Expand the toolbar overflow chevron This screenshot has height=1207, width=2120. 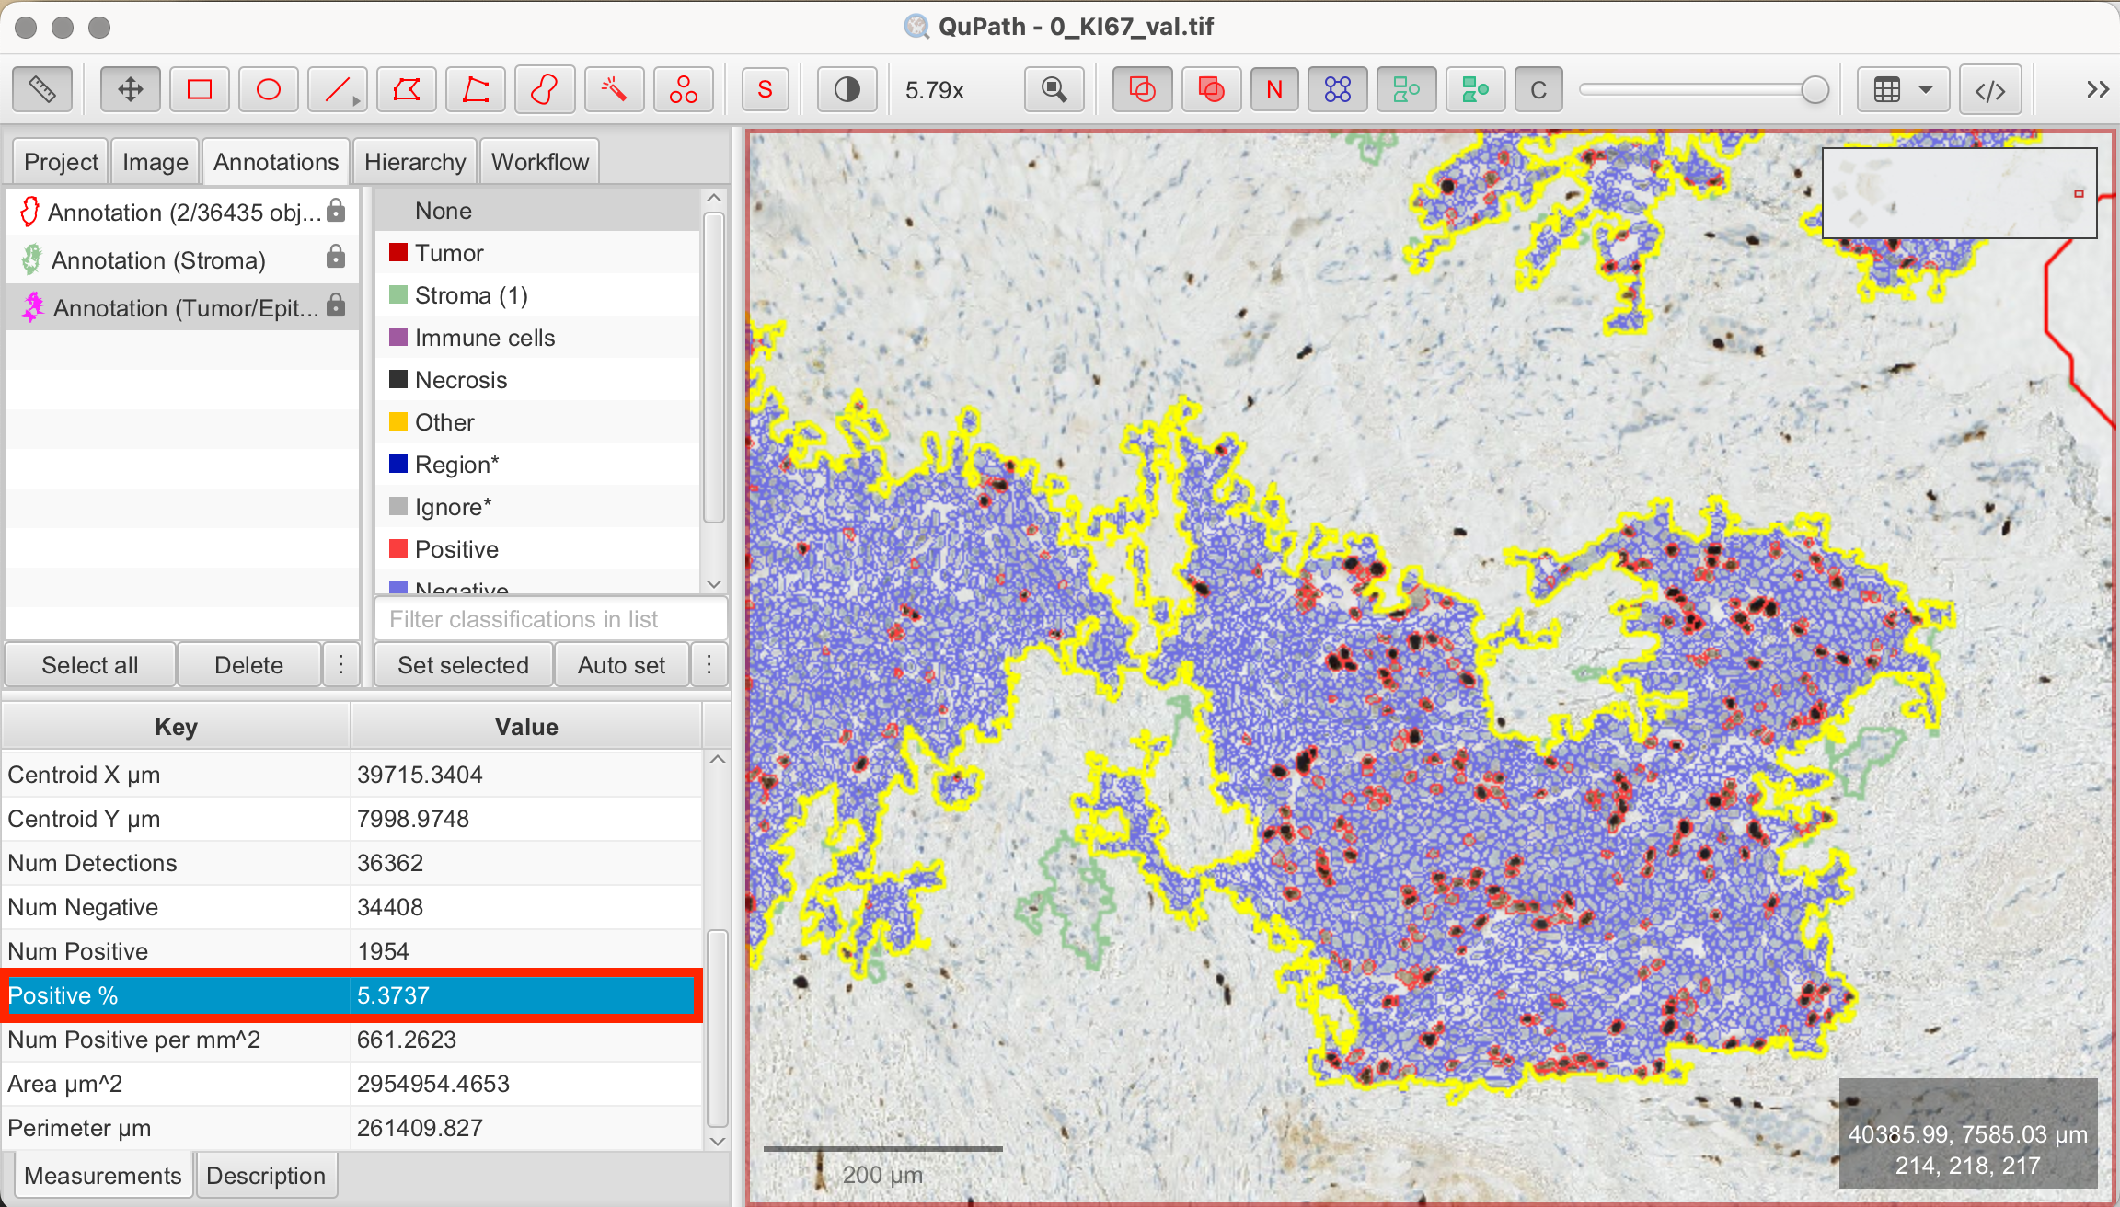pos(2098,89)
